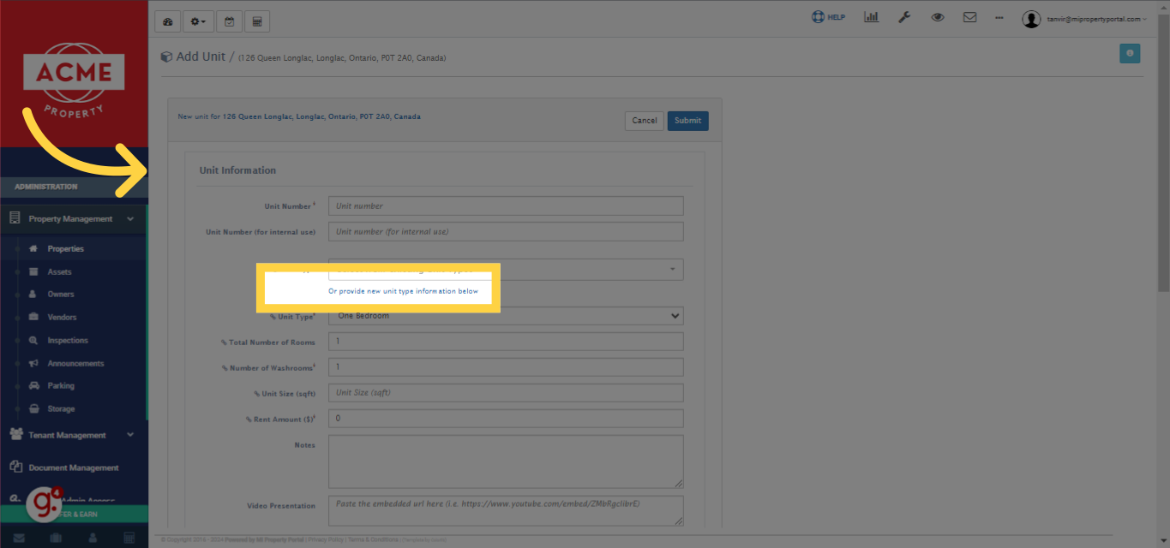Click the ellipsis more-options icon
The height and width of the screenshot is (548, 1170).
tap(999, 16)
